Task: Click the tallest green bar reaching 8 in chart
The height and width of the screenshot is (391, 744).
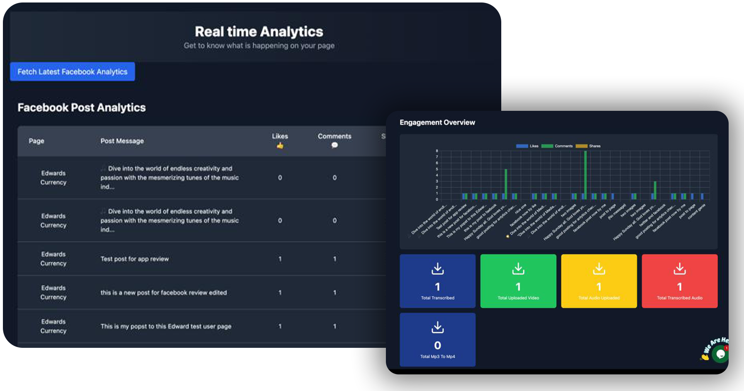Action: tap(585, 175)
